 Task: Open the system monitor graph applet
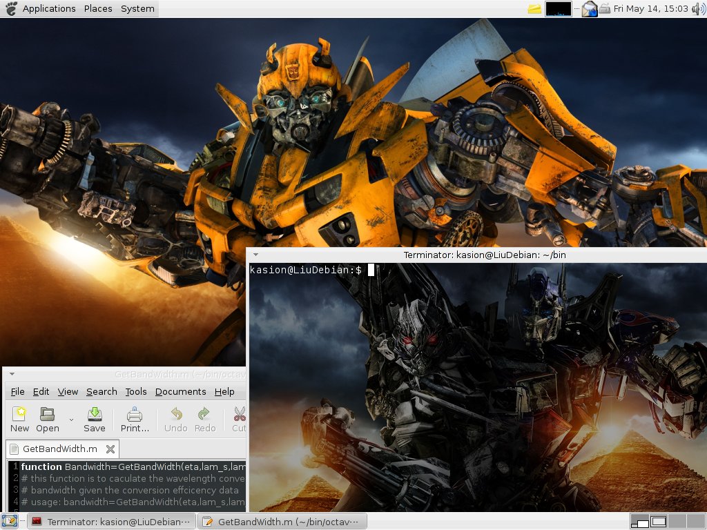point(558,8)
